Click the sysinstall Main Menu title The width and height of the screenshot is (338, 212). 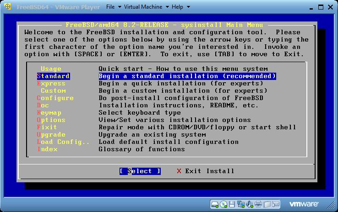tap(164, 25)
